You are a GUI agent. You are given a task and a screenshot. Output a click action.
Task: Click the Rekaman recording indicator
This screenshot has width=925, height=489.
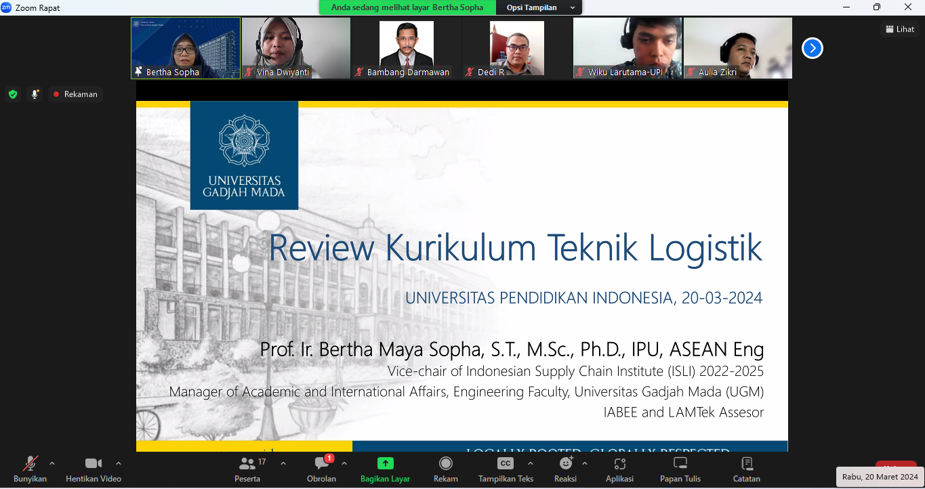[75, 94]
